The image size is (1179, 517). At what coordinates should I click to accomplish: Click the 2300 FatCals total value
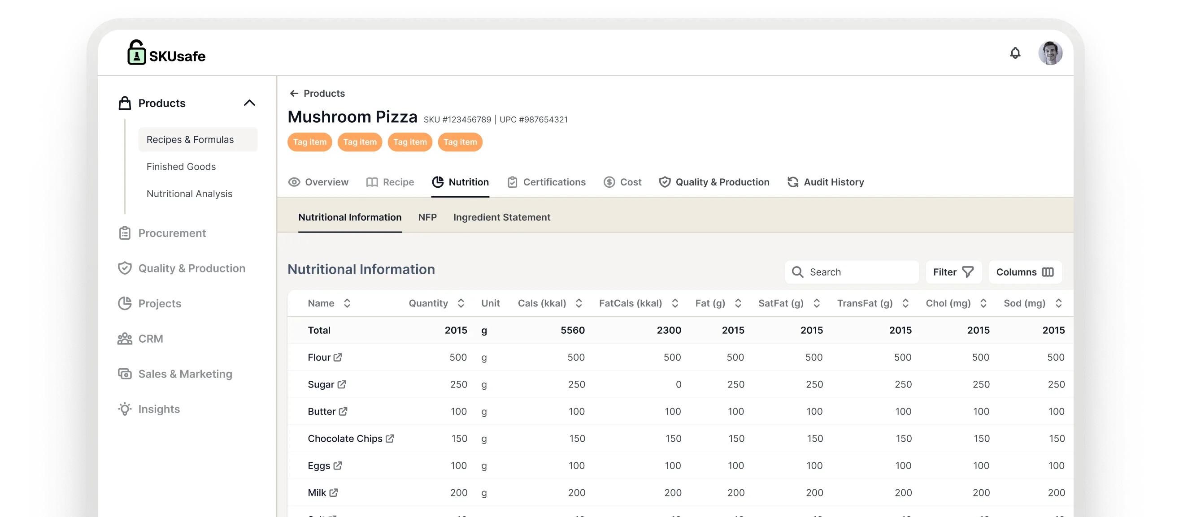[x=669, y=330]
